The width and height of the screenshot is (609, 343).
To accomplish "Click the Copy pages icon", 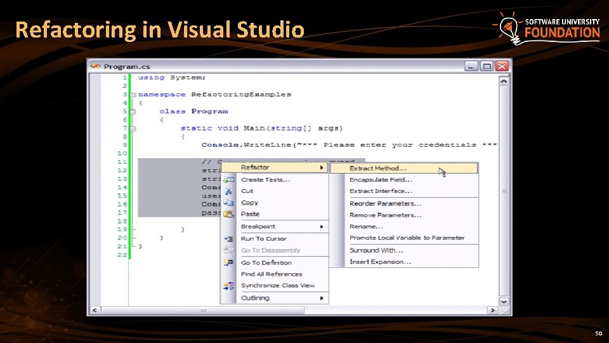I will point(228,203).
